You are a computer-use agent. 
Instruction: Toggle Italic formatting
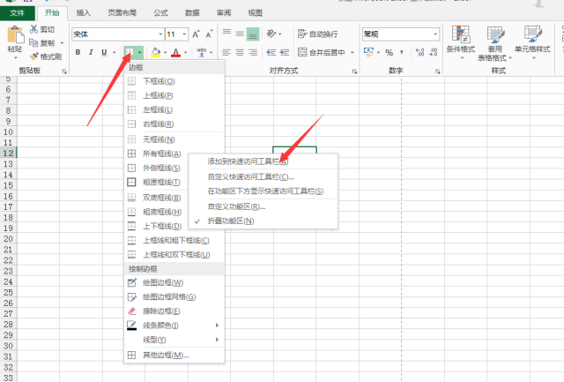click(x=91, y=52)
